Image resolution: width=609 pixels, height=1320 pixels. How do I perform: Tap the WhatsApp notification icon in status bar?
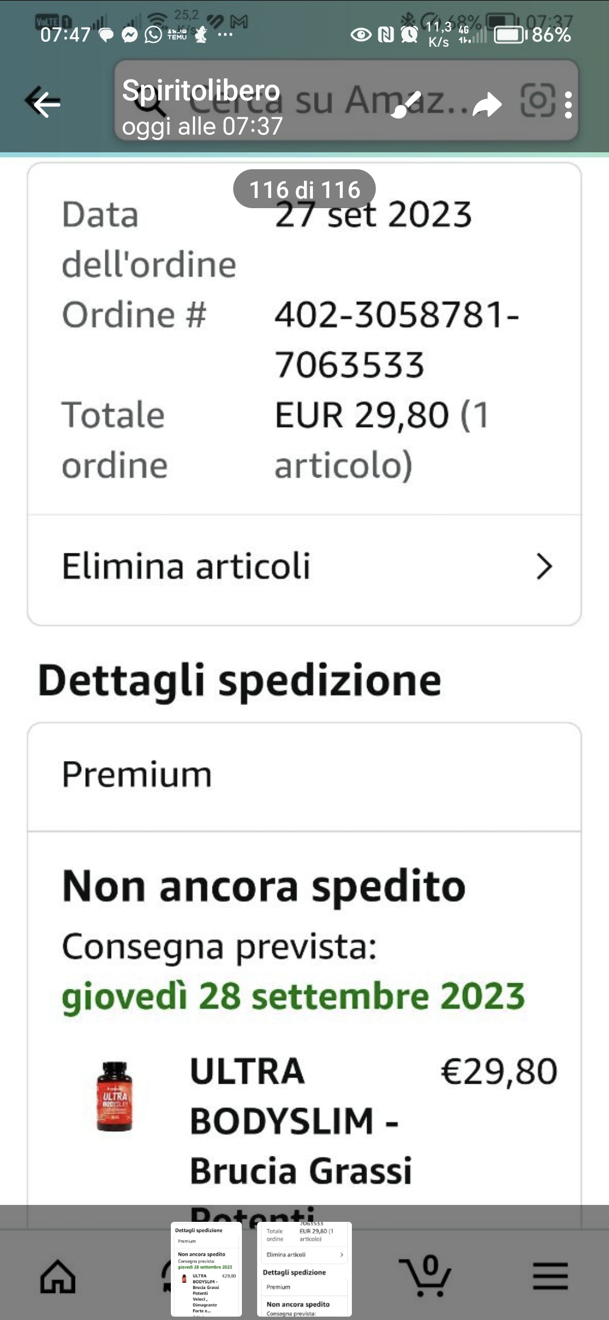pos(153,35)
